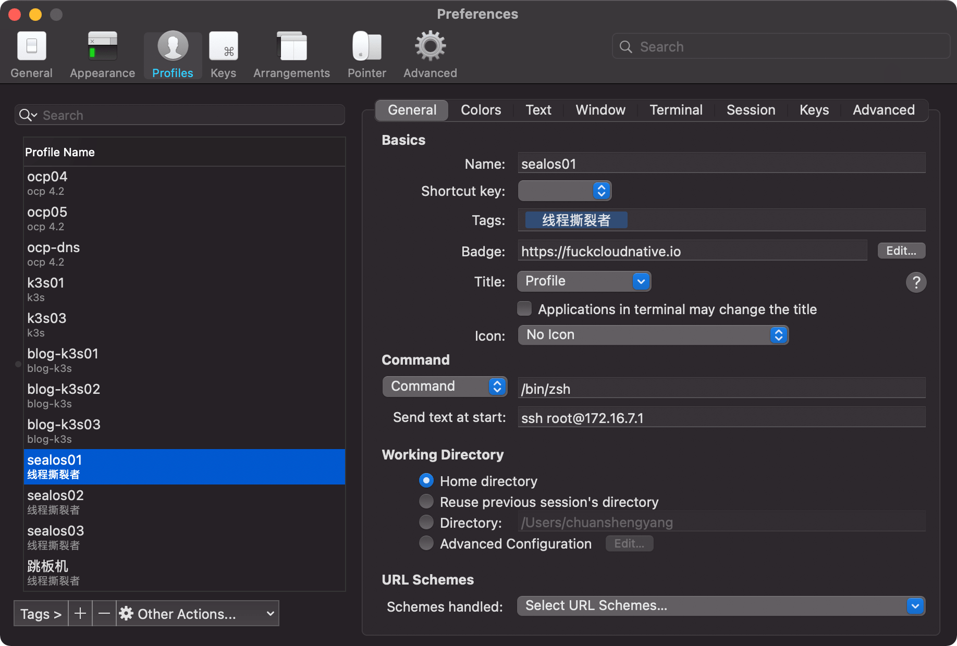Screen dimensions: 957x646
Task: Open the Shortcut key selector
Action: [x=564, y=191]
